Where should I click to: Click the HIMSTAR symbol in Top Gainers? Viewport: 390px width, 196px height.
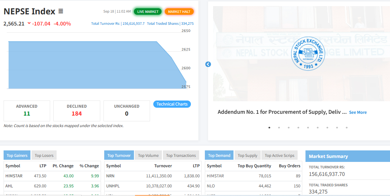(14, 176)
